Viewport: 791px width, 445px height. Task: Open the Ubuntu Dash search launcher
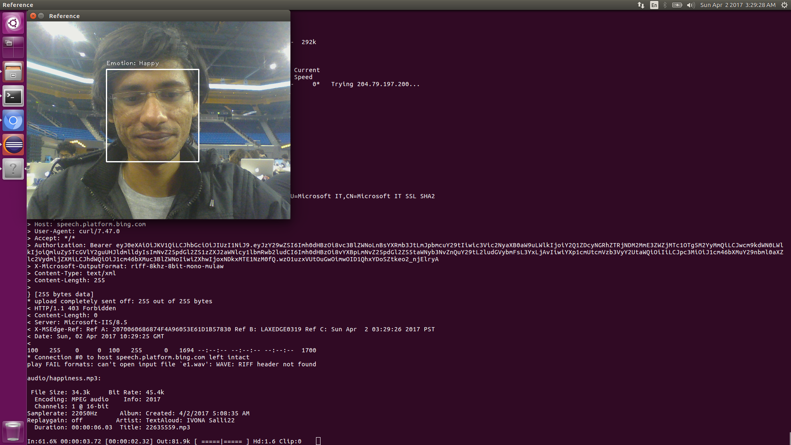(13, 23)
